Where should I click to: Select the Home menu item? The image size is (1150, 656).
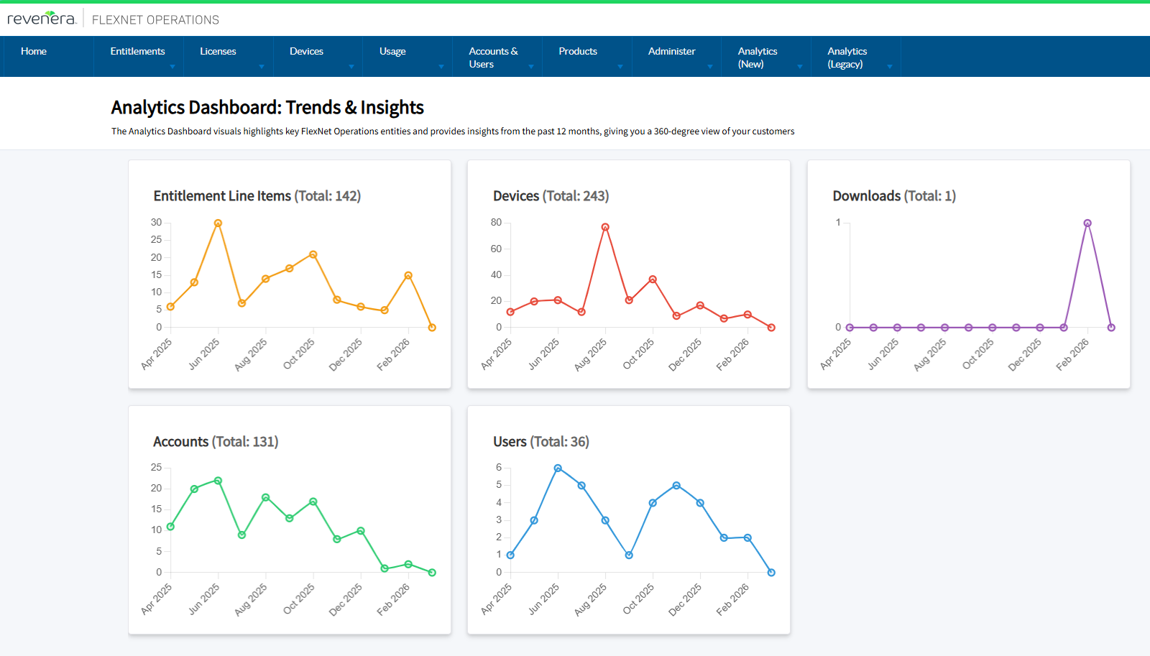tap(33, 51)
